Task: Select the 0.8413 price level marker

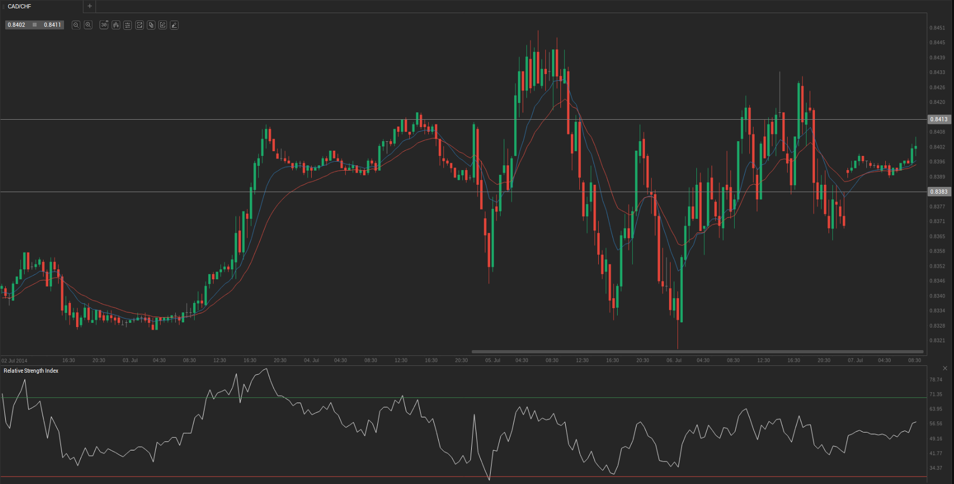Action: (x=939, y=119)
